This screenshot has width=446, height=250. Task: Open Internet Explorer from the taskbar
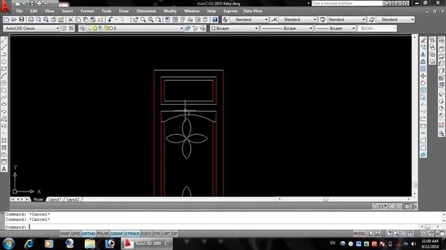click(x=29, y=244)
